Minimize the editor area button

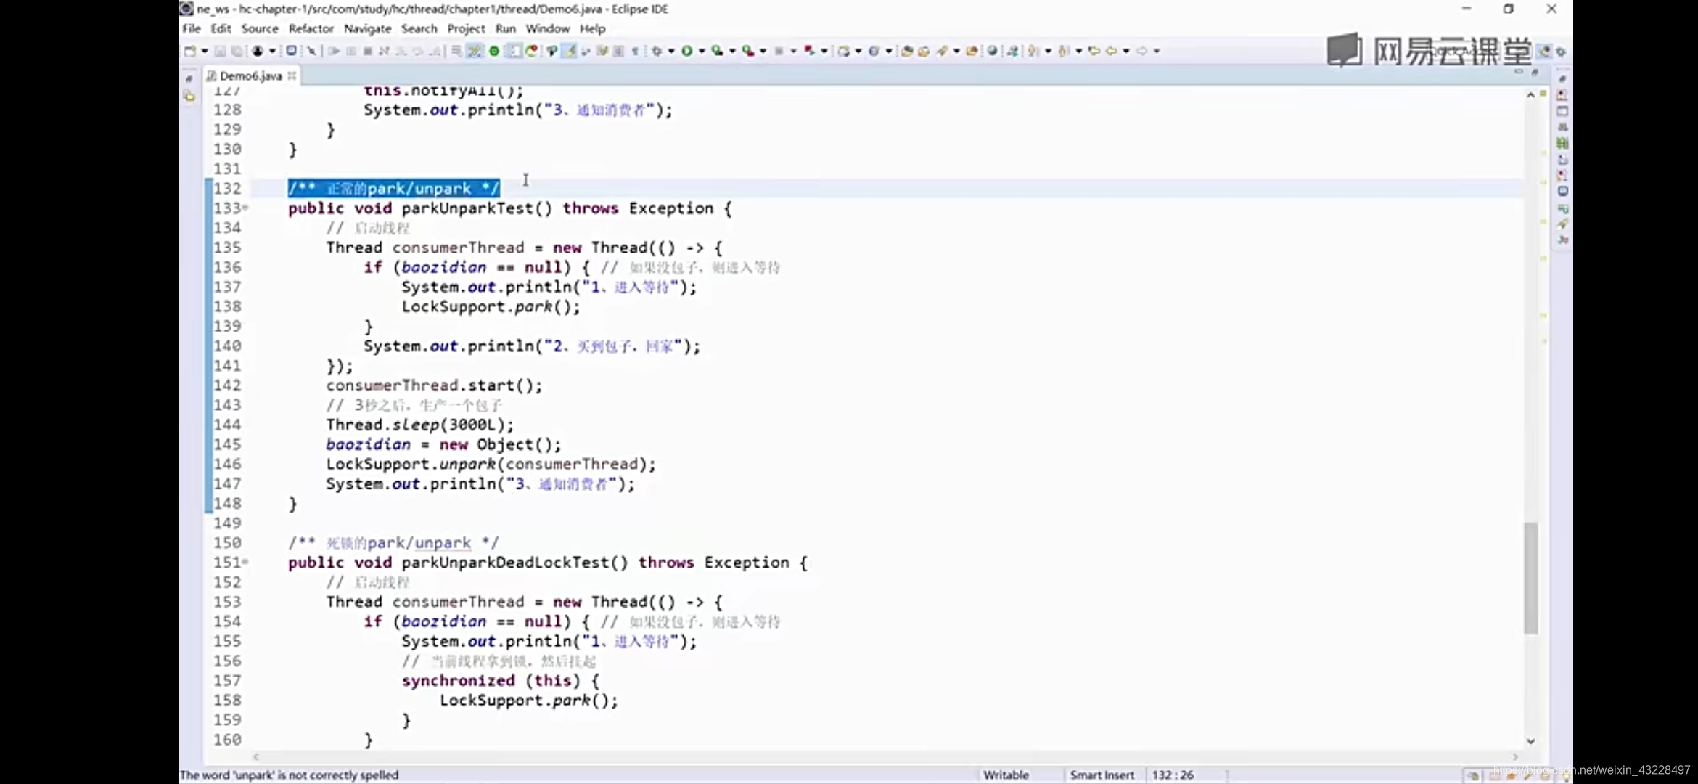click(x=1519, y=73)
